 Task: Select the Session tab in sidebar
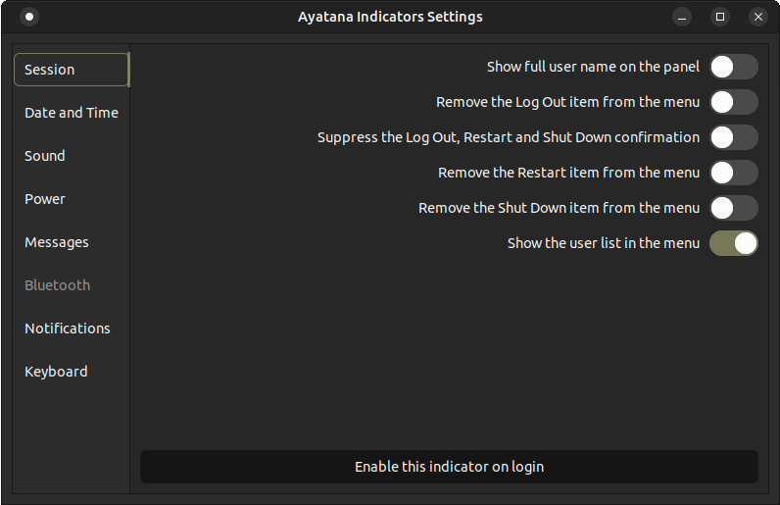[x=71, y=70]
